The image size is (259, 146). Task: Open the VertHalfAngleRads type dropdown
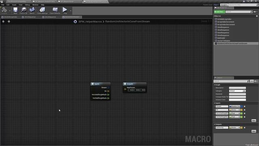point(235,117)
